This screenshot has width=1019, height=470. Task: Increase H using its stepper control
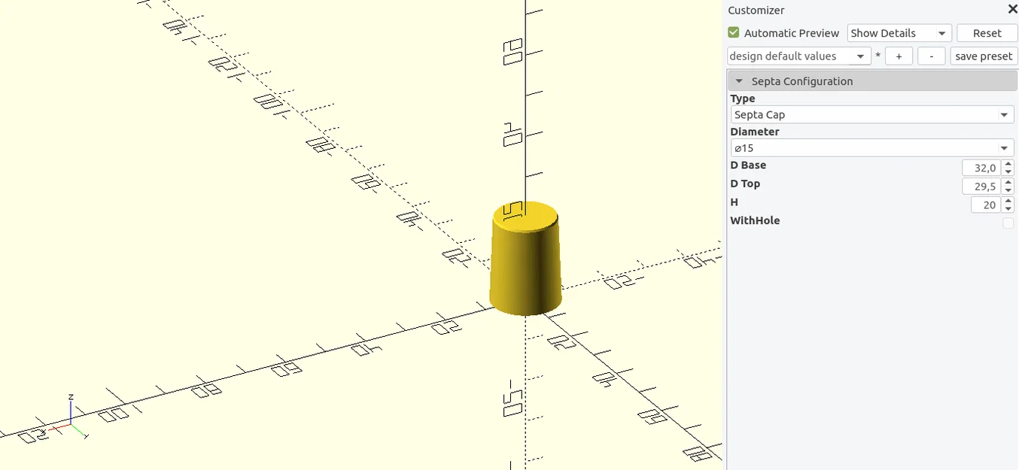pos(1008,201)
